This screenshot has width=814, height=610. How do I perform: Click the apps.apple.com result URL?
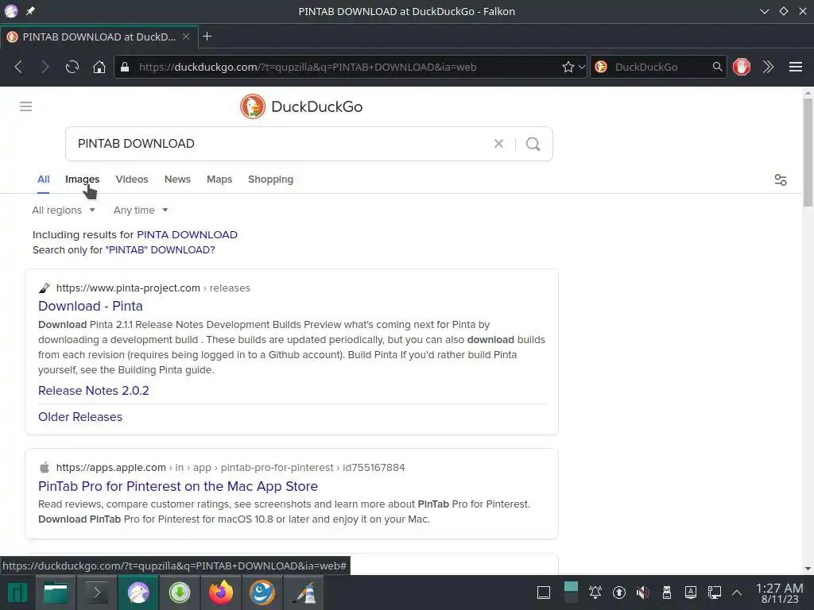pyautogui.click(x=231, y=467)
